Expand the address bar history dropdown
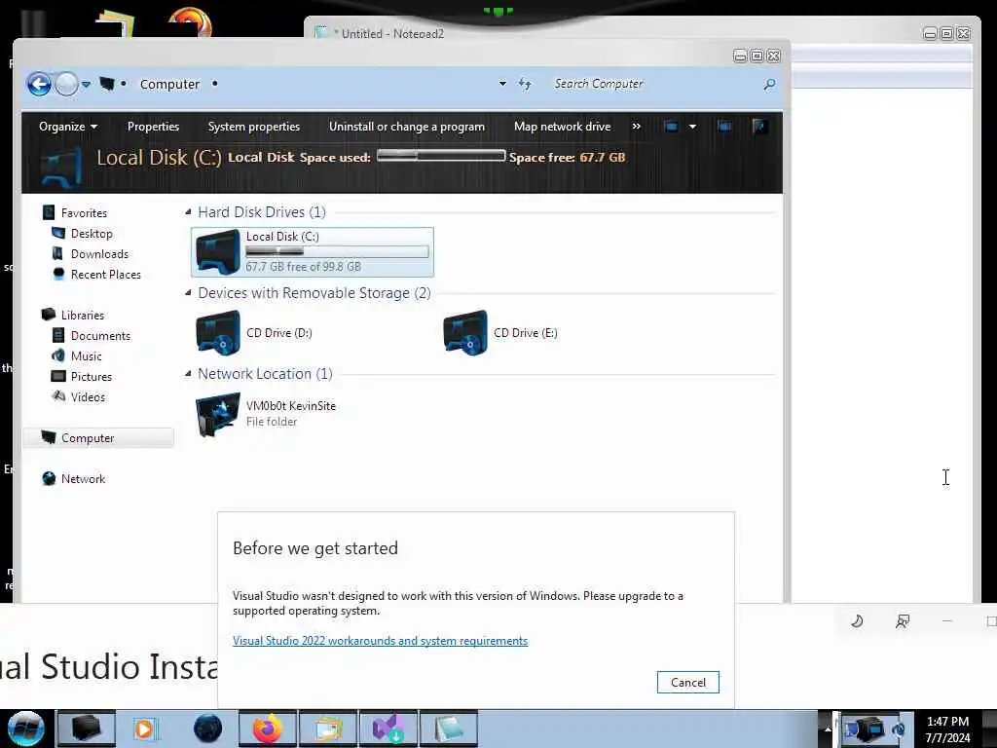Image resolution: width=997 pixels, height=748 pixels. point(502,84)
